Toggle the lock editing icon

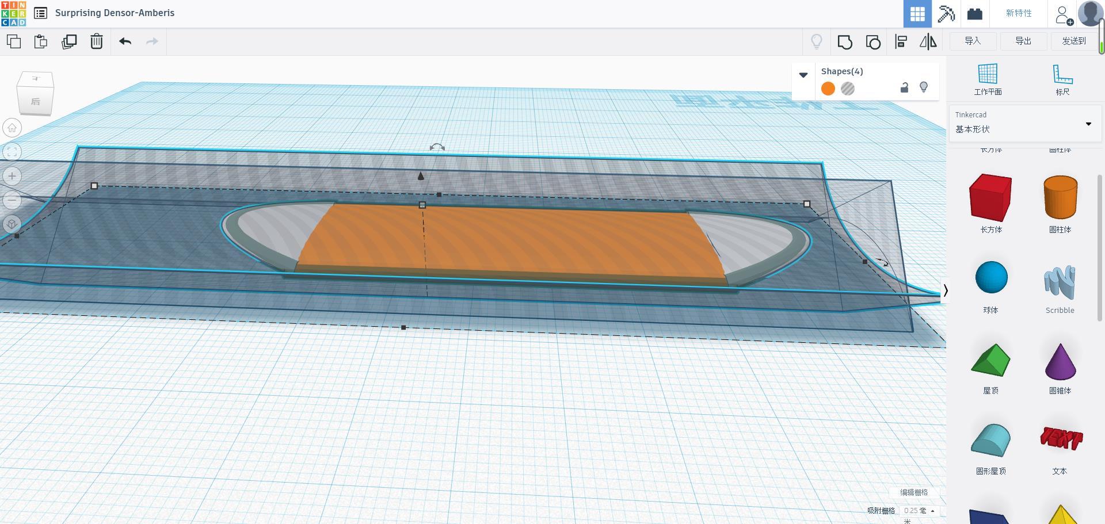tap(904, 87)
